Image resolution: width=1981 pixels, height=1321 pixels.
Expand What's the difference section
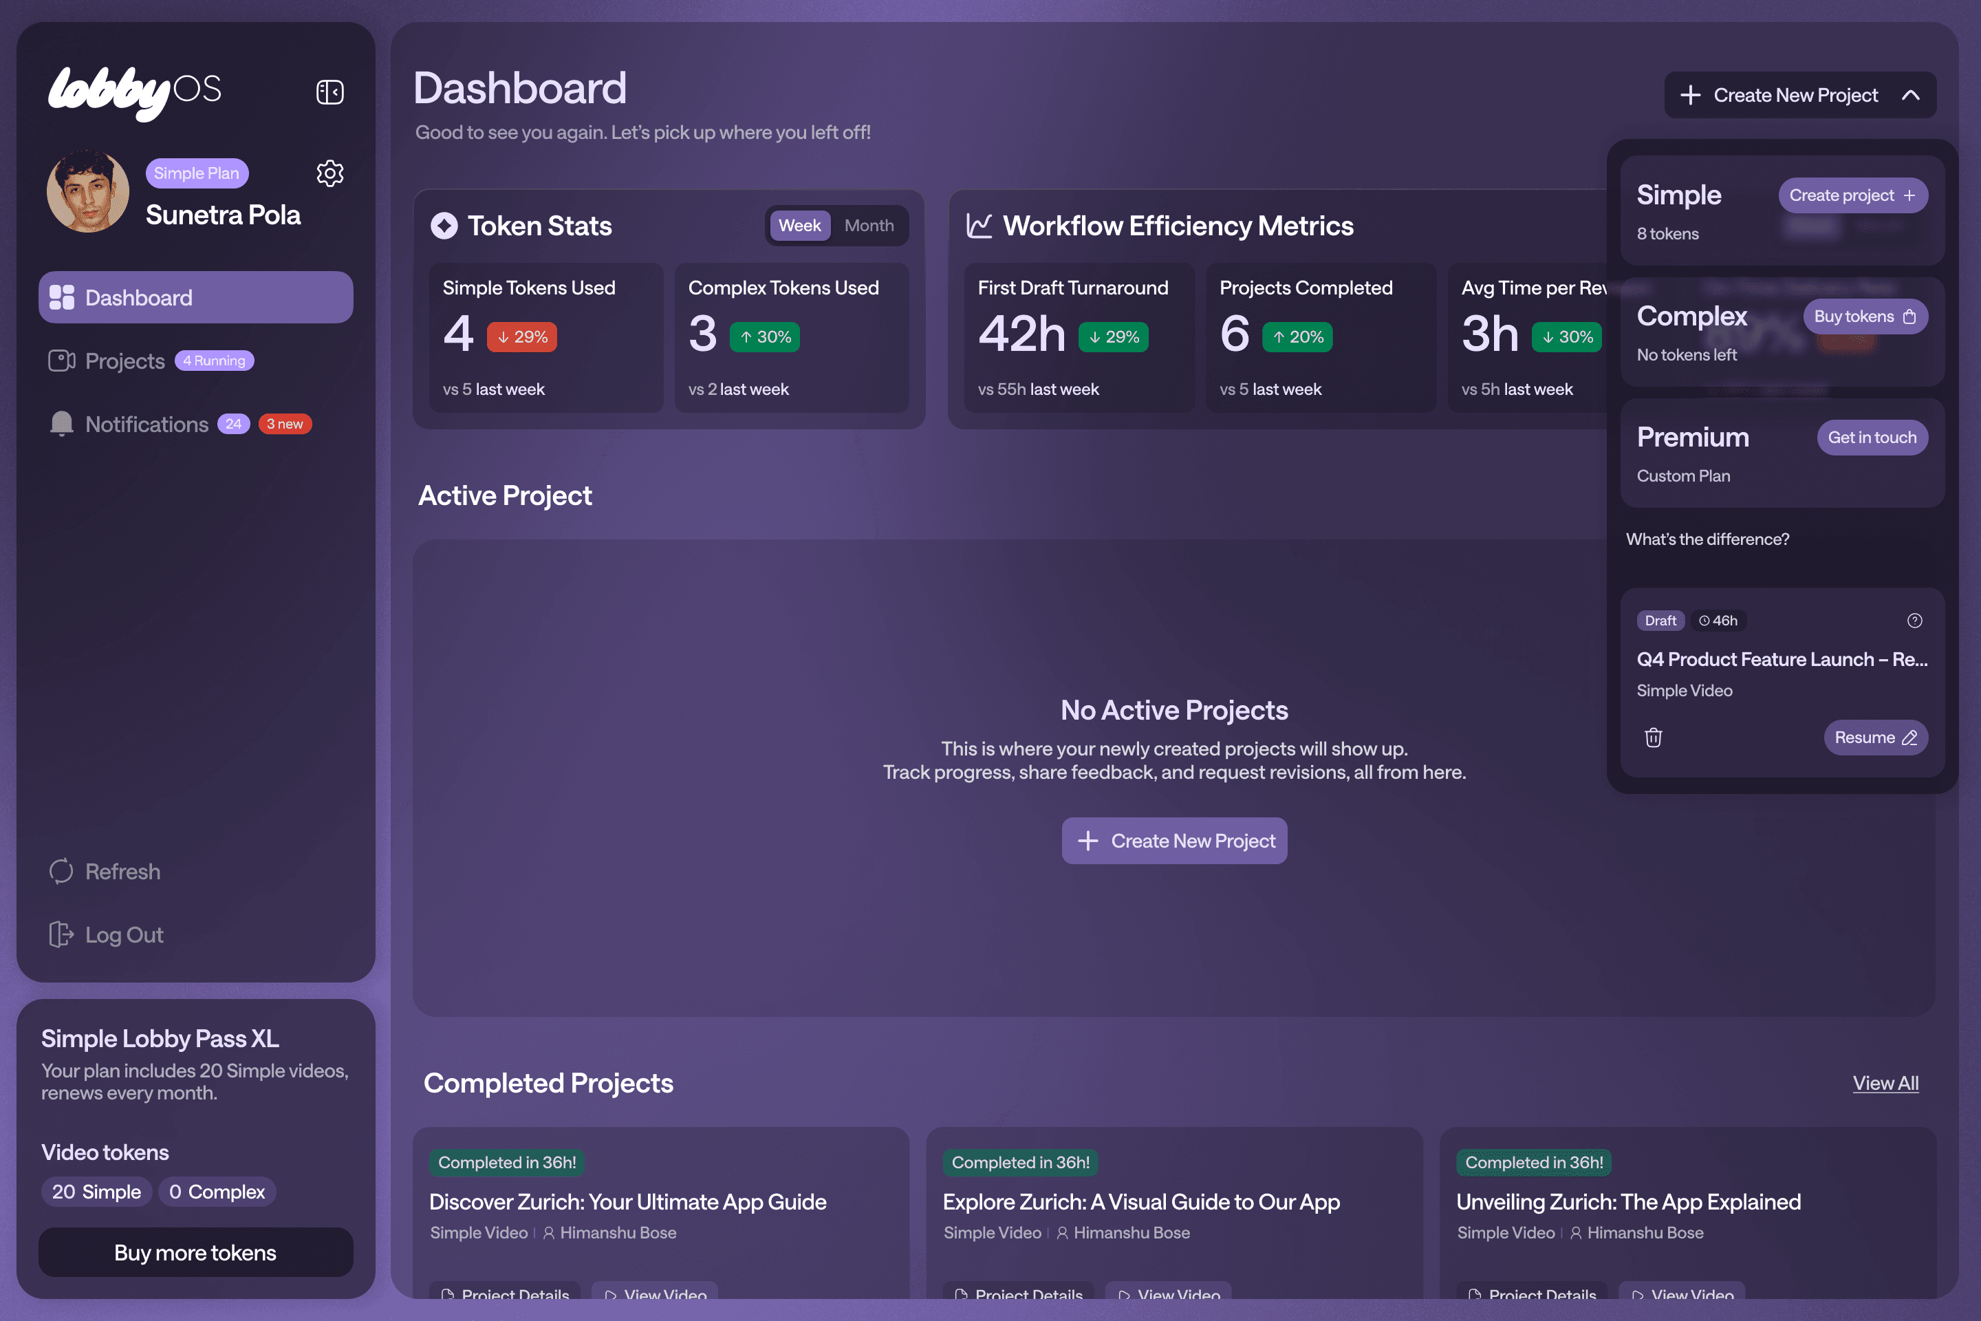click(x=1707, y=539)
